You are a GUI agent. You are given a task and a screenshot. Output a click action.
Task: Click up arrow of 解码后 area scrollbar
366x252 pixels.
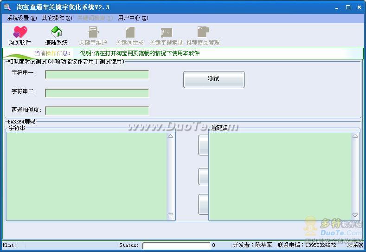point(355,136)
